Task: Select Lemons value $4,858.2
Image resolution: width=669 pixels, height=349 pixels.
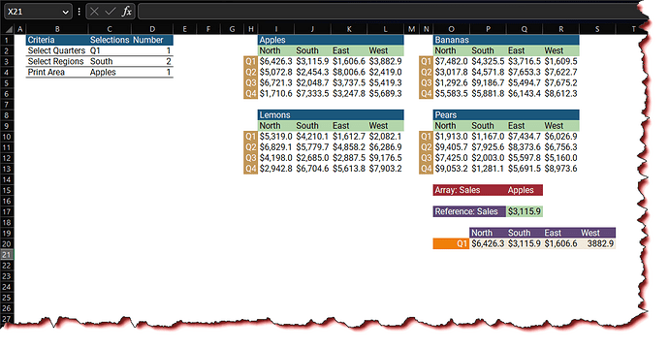Action: pos(349,147)
